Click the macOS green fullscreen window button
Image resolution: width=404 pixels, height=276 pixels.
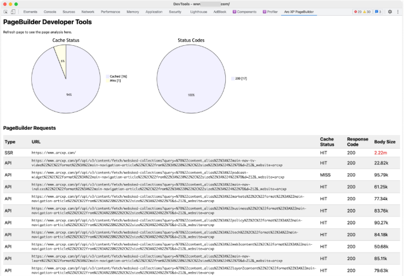[16, 4]
